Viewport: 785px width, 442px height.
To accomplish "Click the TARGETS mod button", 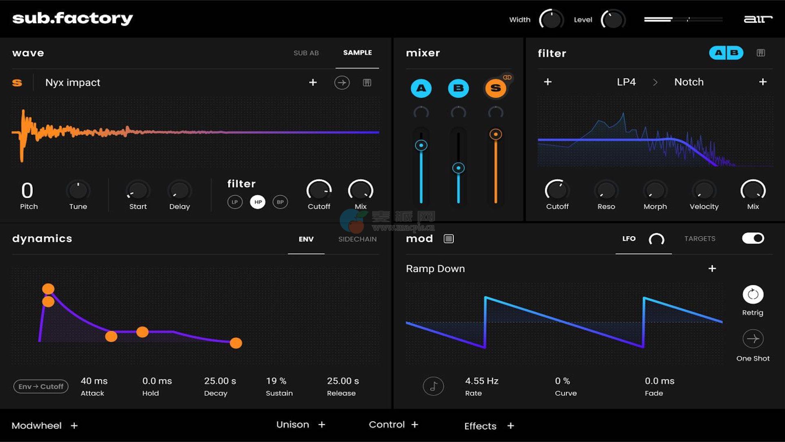I will [x=700, y=239].
